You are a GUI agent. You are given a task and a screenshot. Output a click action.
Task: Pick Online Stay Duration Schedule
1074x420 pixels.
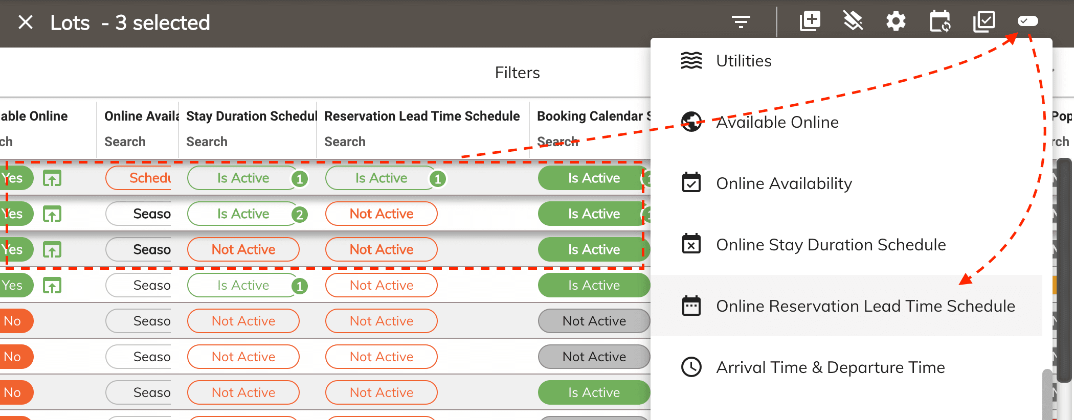pos(831,245)
